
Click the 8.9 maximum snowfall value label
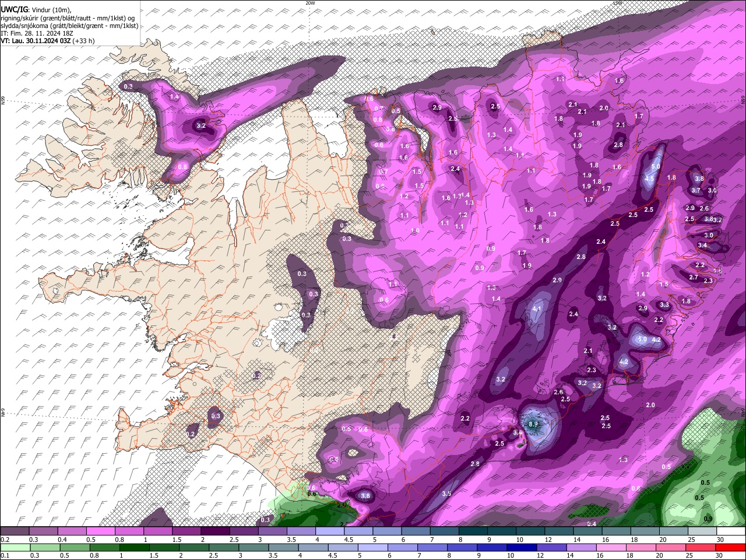[x=533, y=425]
